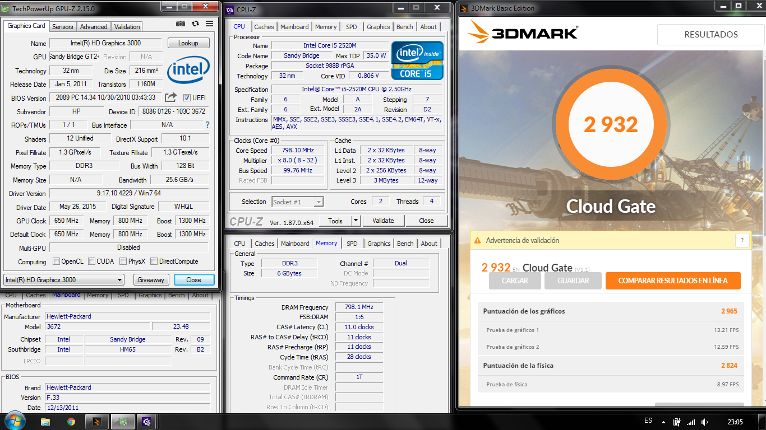The image size is (766, 430).
Task: Click the validation warning triangle icon
Action: pos(477,240)
